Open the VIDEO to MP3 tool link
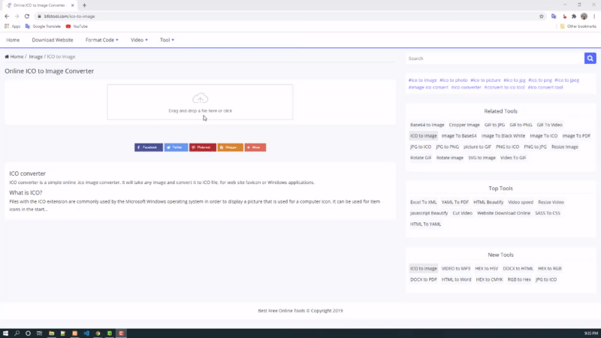The height and width of the screenshot is (338, 601). 456,268
